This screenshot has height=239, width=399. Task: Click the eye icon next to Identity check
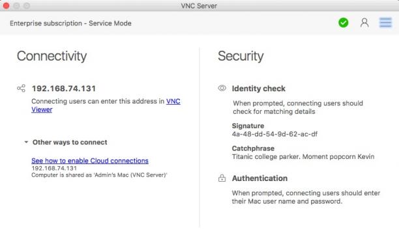[222, 88]
